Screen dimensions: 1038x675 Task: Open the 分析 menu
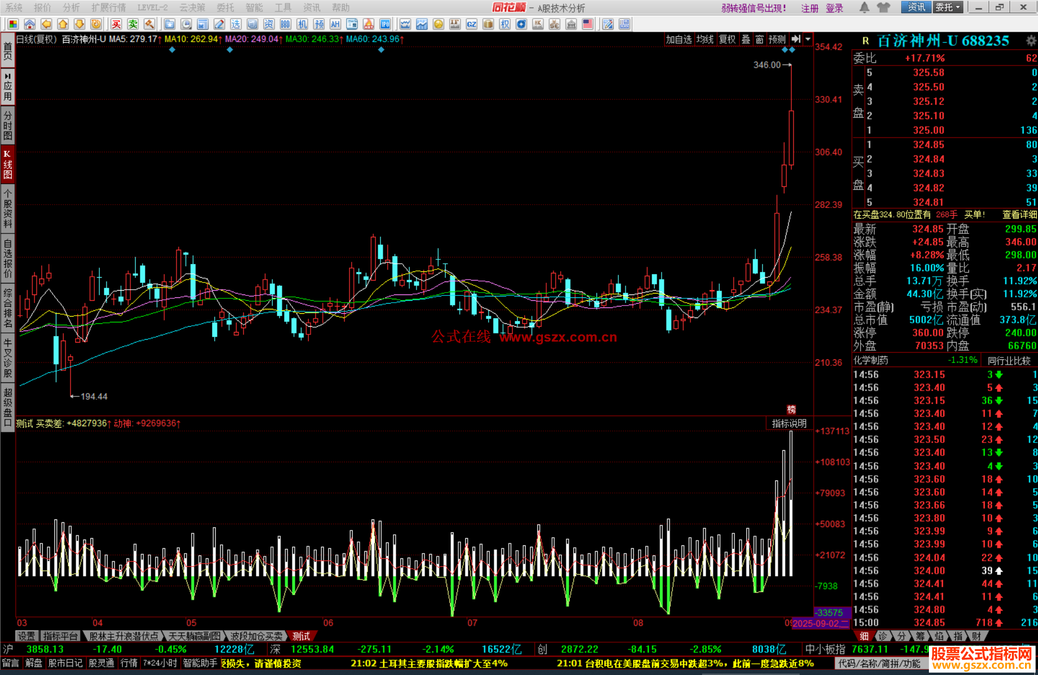pyautogui.click(x=71, y=7)
